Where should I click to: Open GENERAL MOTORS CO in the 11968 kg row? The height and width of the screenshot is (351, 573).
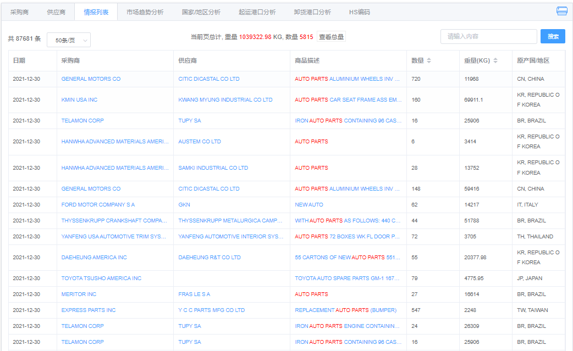[x=91, y=79]
